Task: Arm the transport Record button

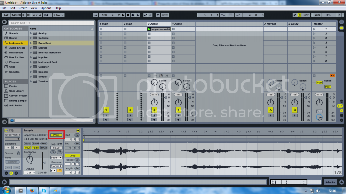Action: click(x=133, y=15)
